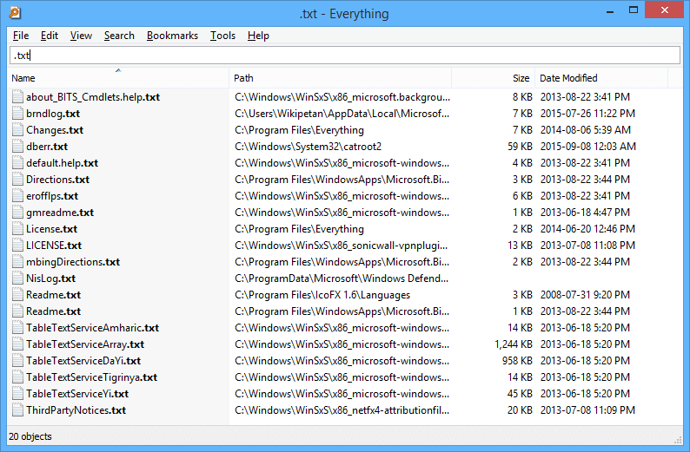This screenshot has width=690, height=452.
Task: Click file icon next to erofflps.txt
Action: [17, 195]
